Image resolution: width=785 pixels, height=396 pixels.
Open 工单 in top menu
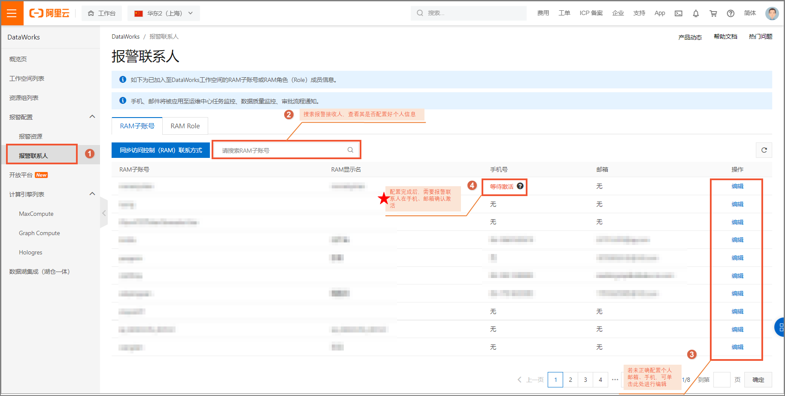pyautogui.click(x=564, y=13)
